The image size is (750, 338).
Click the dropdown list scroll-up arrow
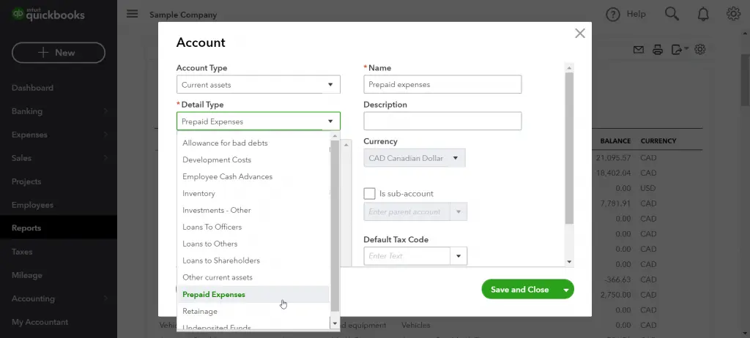(335, 136)
